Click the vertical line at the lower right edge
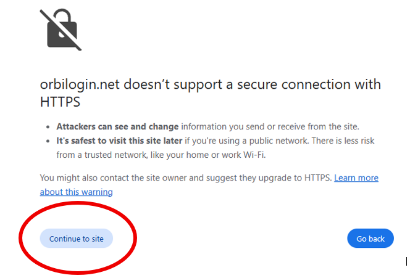410x278 pixels. click(406, 261)
